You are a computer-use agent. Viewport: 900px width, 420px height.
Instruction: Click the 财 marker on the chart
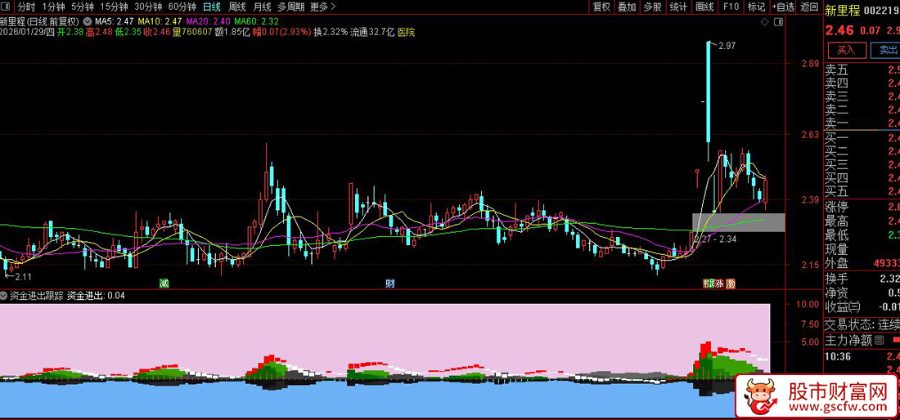click(x=389, y=283)
